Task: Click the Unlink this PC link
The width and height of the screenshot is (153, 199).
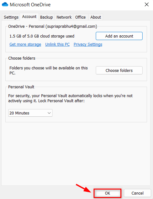Action: pos(57,44)
